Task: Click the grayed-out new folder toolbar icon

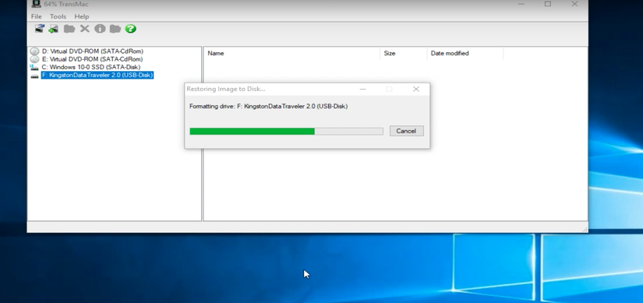Action: [x=69, y=29]
